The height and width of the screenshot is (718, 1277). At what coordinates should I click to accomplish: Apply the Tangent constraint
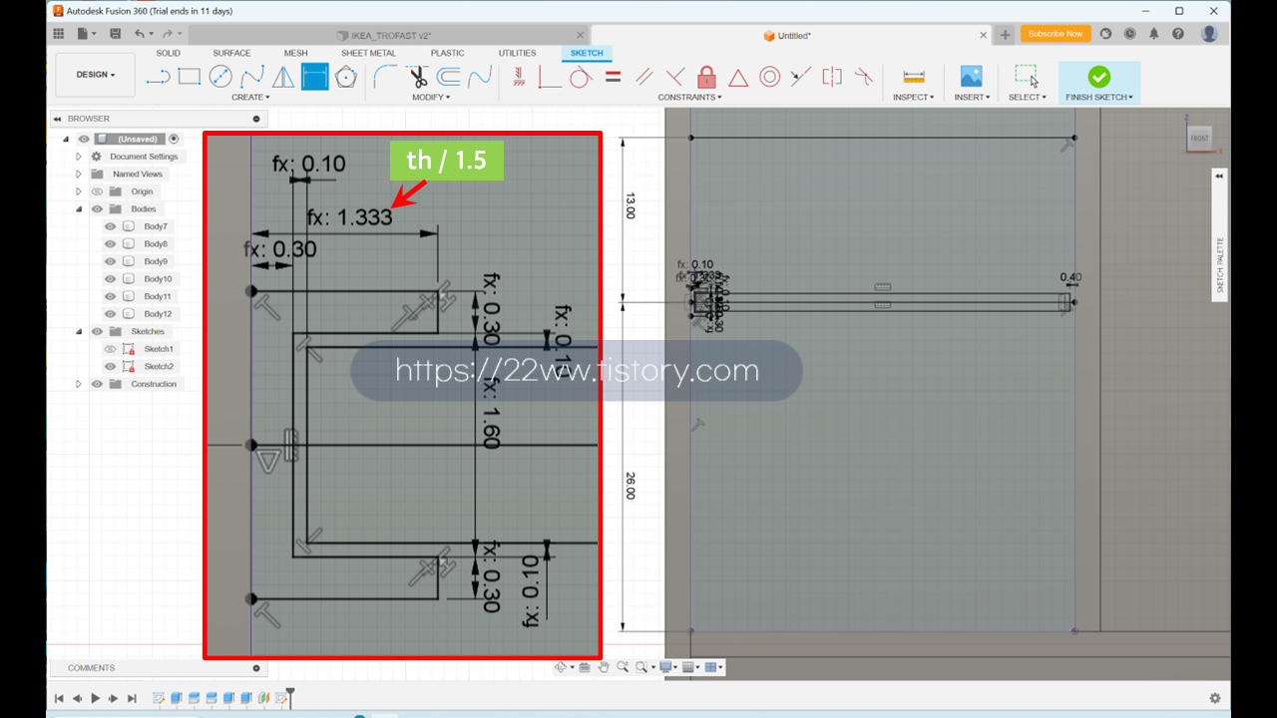(x=581, y=77)
